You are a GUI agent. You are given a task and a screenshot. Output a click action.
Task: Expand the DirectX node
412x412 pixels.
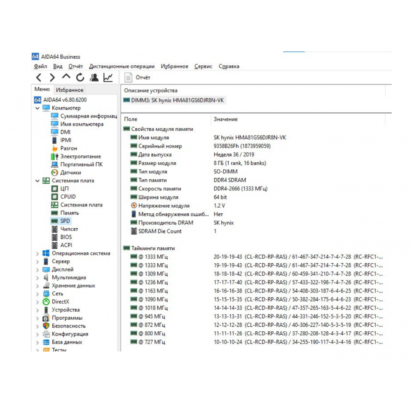(x=37, y=302)
